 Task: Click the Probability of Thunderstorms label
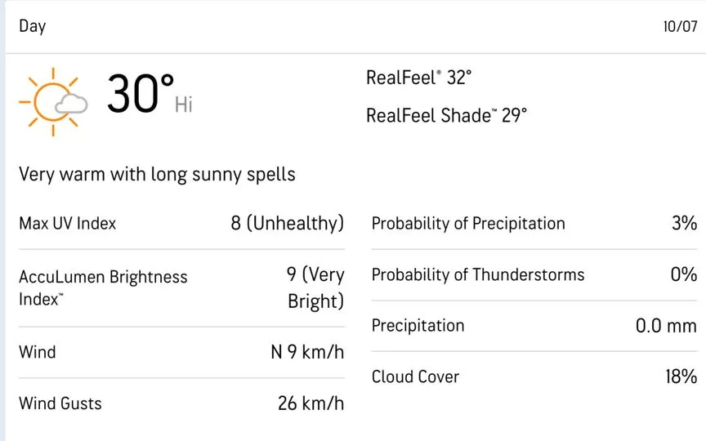point(478,274)
